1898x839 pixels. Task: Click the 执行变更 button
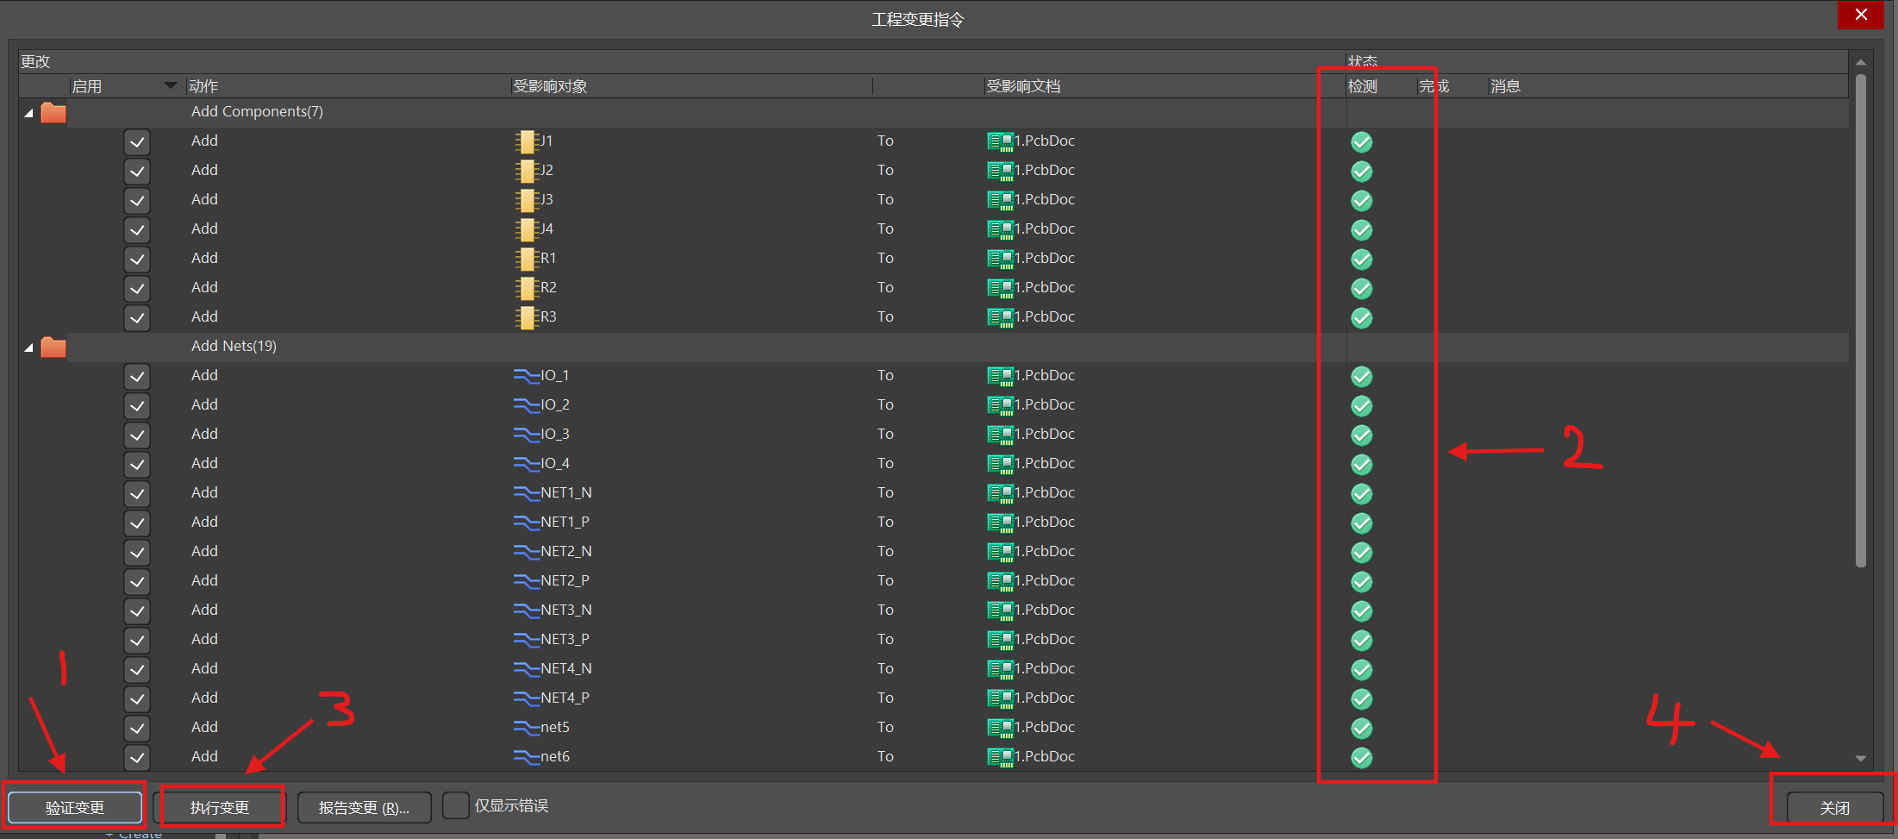(x=220, y=808)
